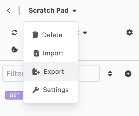The width and height of the screenshot is (139, 116).
Task: Open the cookie manager icon
Action: tap(14, 49)
